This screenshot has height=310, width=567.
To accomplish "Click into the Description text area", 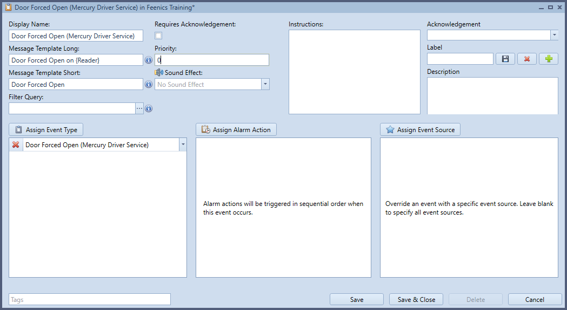I will pyautogui.click(x=492, y=95).
